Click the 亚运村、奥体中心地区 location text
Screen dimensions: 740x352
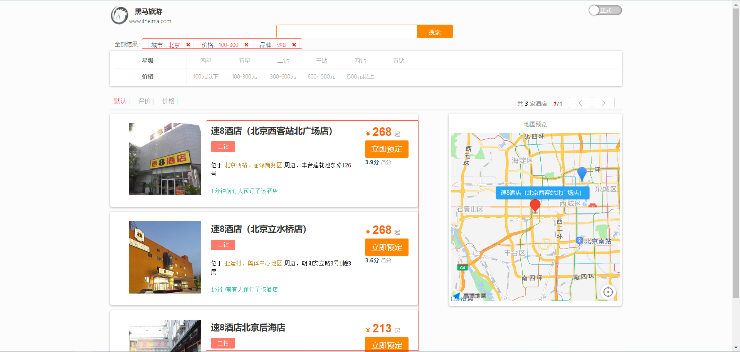click(253, 263)
